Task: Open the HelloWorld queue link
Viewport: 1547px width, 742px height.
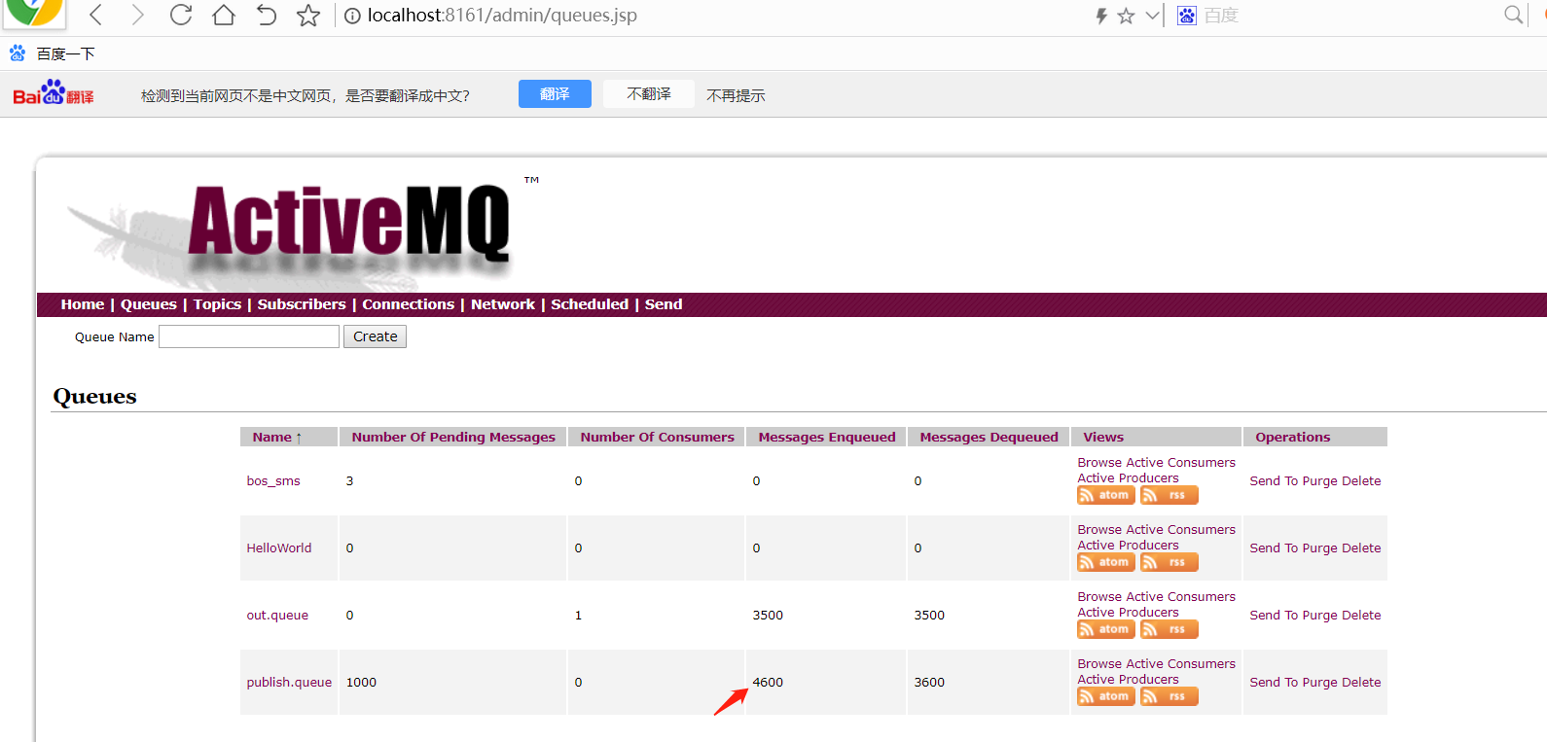Action: [x=279, y=548]
